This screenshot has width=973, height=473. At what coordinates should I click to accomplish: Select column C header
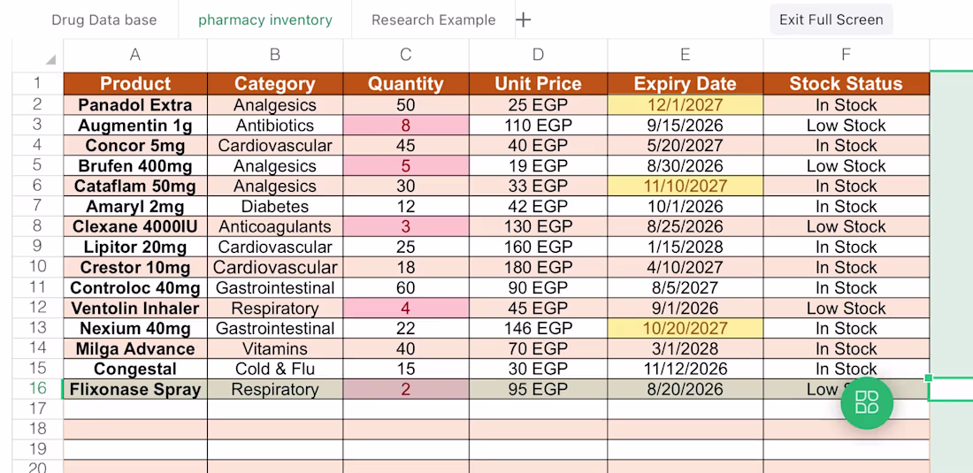[x=406, y=55]
